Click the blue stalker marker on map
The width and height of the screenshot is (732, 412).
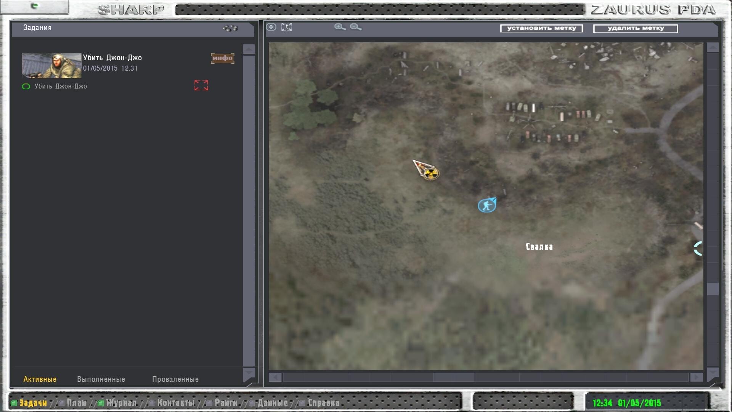[x=486, y=206]
